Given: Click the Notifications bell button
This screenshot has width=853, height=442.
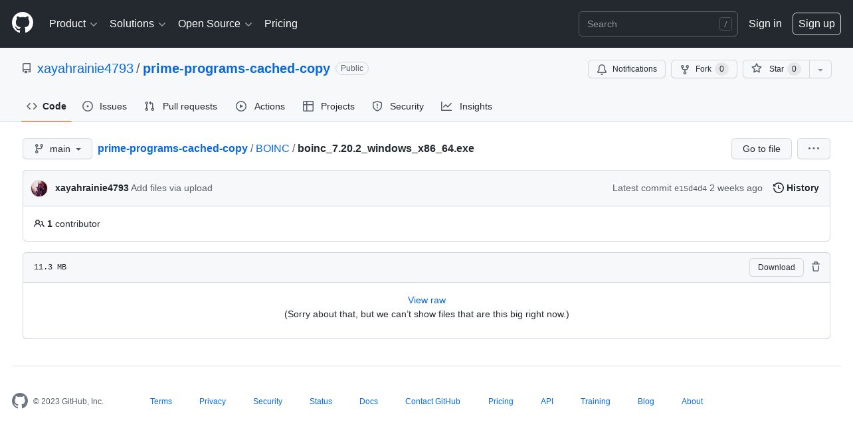Looking at the screenshot, I should tap(626, 69).
